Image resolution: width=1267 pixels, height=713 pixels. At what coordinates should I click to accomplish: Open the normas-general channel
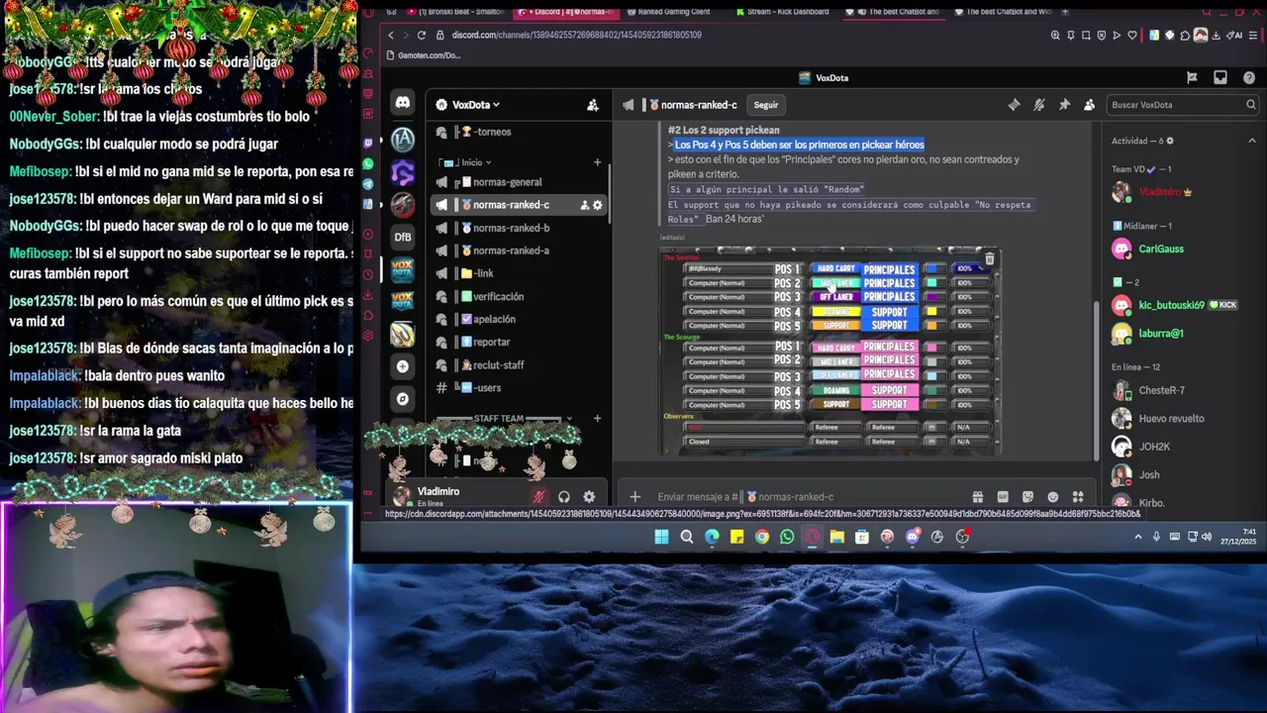coord(521,182)
